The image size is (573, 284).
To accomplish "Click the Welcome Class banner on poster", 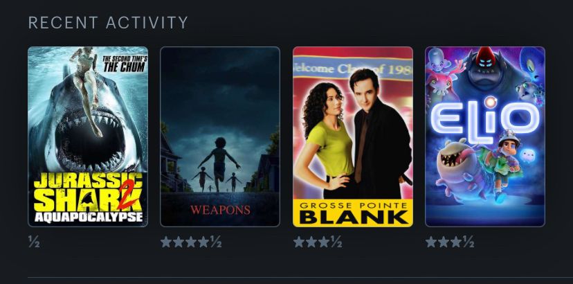I will pyautogui.click(x=353, y=69).
